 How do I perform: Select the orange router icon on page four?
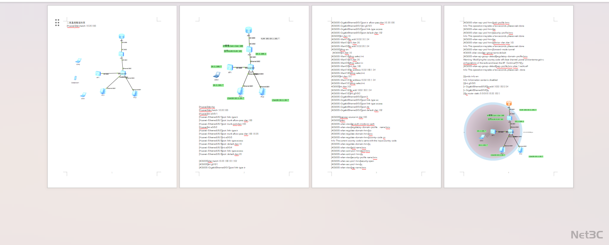(509, 104)
